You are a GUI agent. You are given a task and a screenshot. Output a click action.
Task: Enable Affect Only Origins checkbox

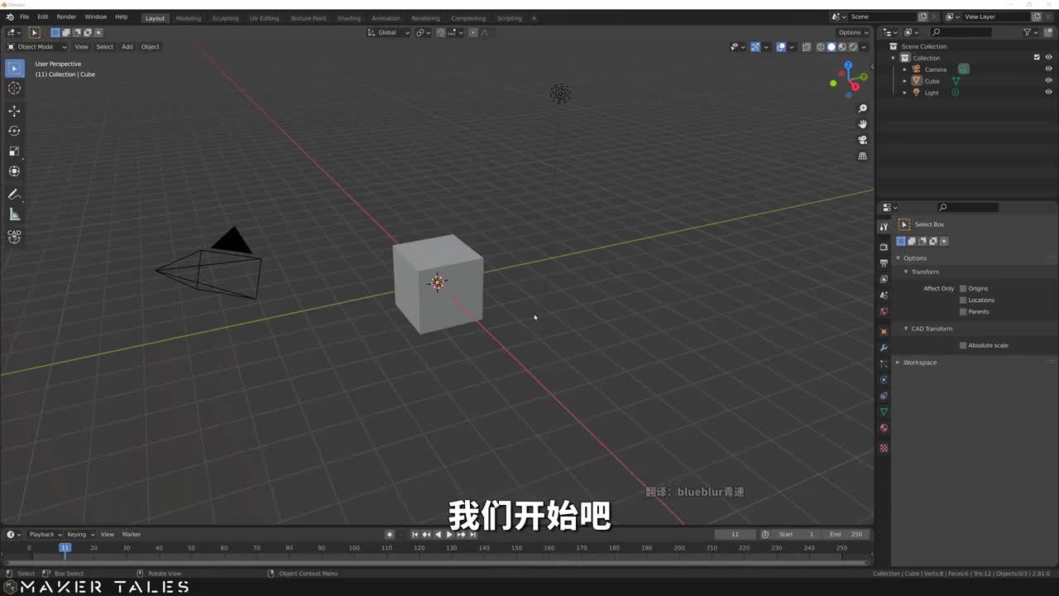coord(963,288)
